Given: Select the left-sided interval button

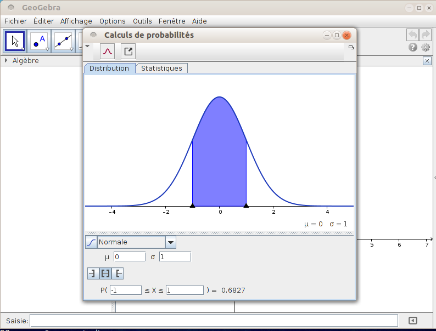Looking at the screenshot, I should [93, 273].
